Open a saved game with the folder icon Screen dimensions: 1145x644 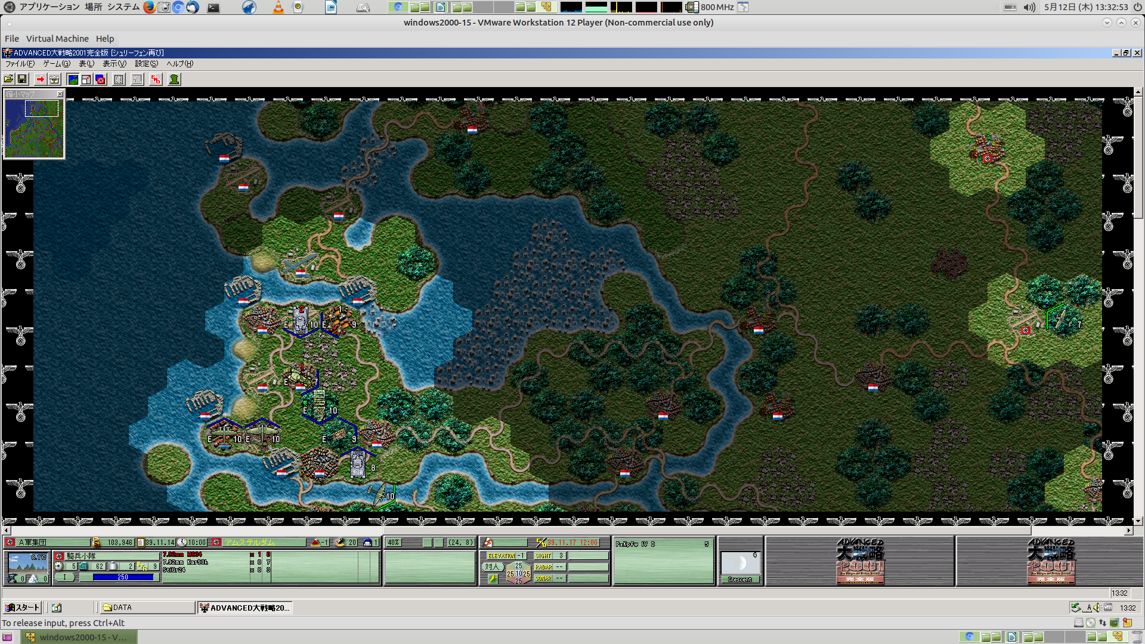[8, 79]
